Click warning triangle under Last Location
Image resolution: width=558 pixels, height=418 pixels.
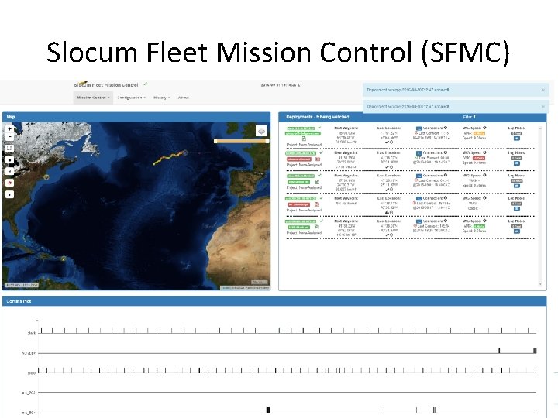coord(387,212)
